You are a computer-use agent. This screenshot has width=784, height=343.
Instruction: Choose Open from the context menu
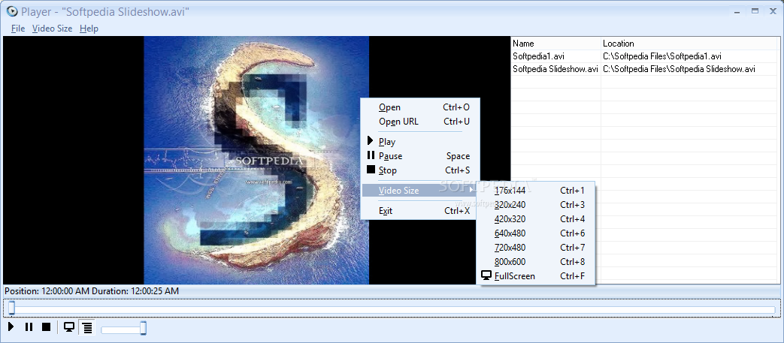tap(420, 107)
